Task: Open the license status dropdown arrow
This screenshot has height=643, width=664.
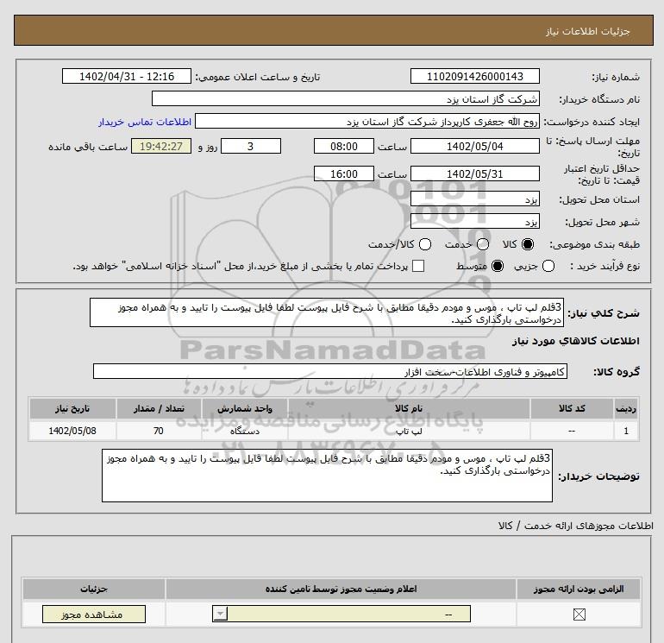Action: coord(220,614)
